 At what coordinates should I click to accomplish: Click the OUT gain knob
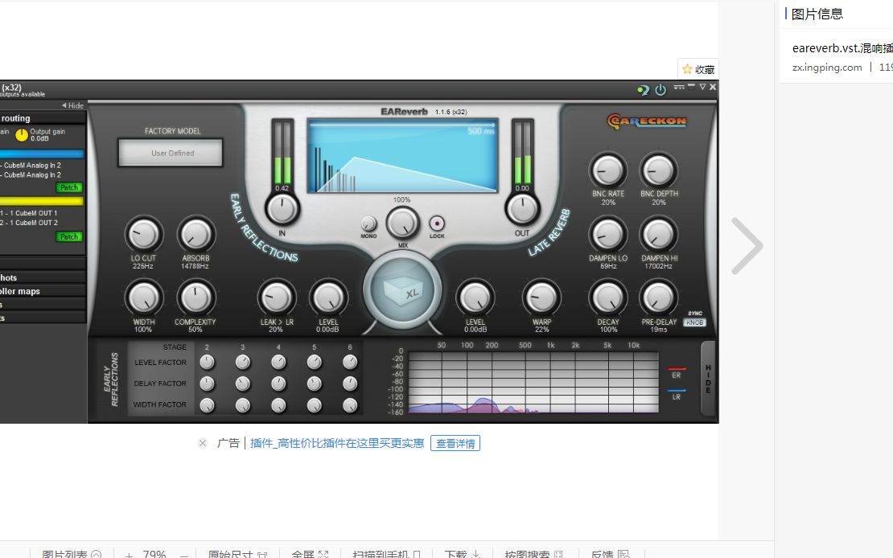coord(521,209)
